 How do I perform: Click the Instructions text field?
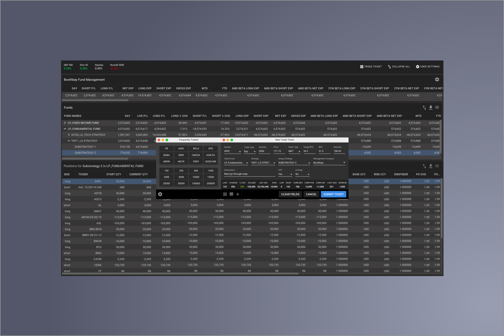[249, 174]
